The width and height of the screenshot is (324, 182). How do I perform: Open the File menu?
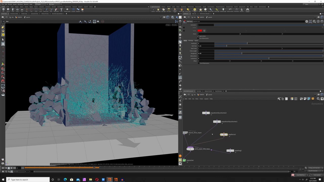3,4
